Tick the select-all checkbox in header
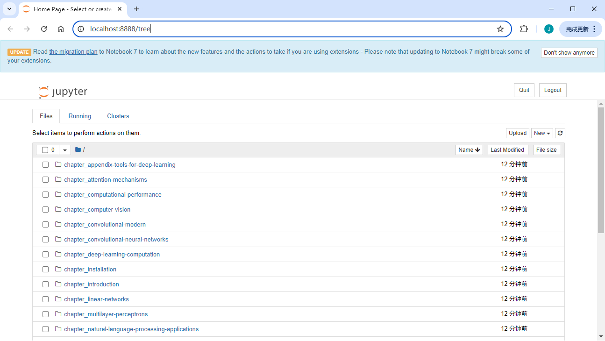The height and width of the screenshot is (341, 605). [45, 150]
